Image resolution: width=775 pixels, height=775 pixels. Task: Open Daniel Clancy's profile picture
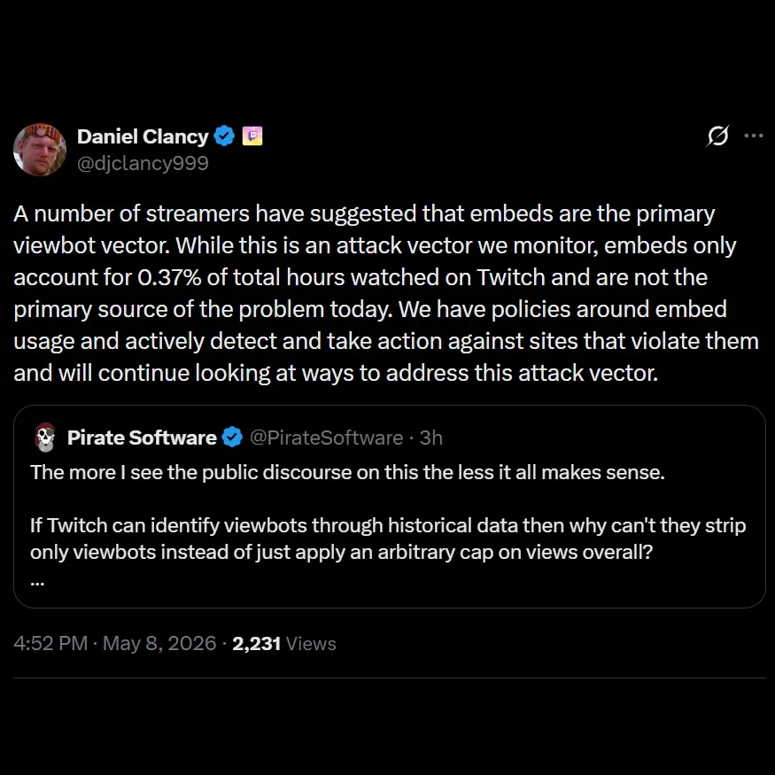click(40, 150)
